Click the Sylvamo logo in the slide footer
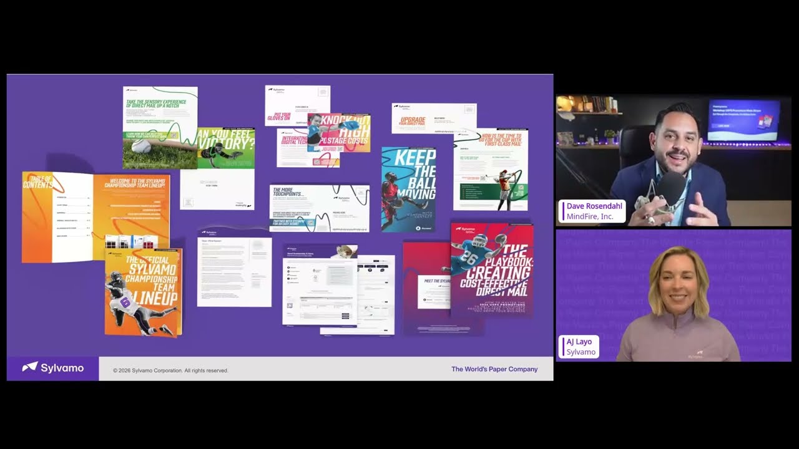The image size is (799, 449). click(53, 368)
